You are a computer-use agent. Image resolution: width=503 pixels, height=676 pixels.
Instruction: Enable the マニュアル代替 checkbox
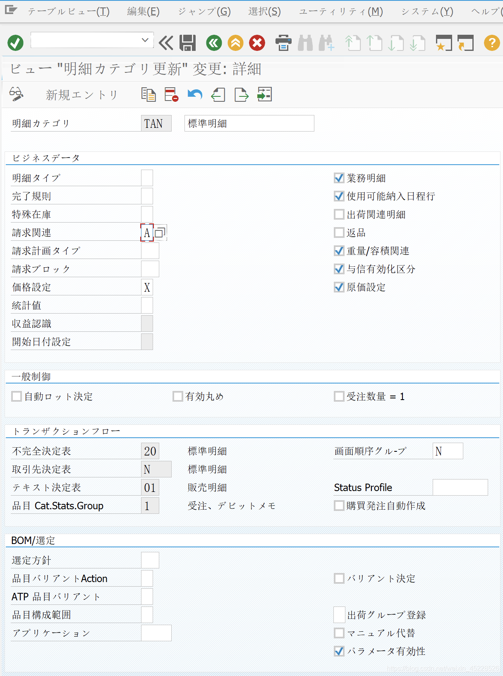tap(339, 633)
